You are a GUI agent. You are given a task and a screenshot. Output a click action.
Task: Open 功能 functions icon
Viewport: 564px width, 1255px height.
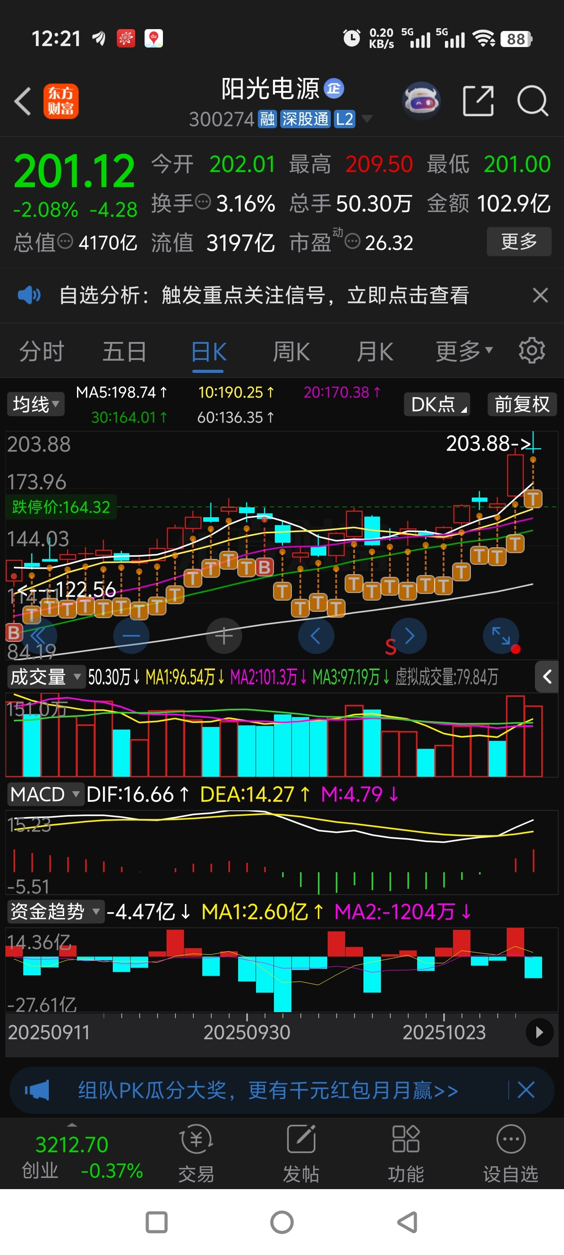click(x=406, y=1153)
